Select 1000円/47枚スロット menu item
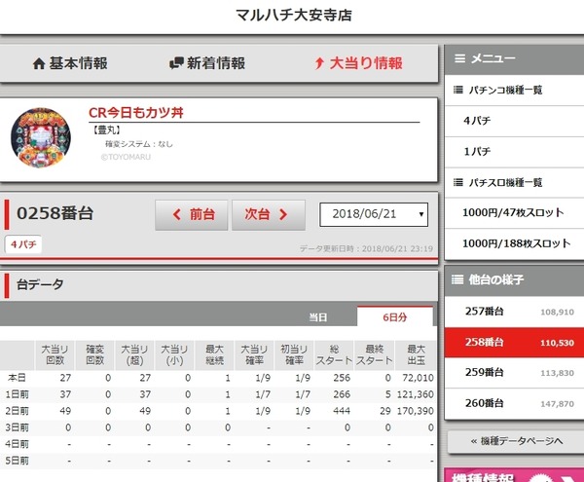This screenshot has height=482, width=584. [x=514, y=213]
